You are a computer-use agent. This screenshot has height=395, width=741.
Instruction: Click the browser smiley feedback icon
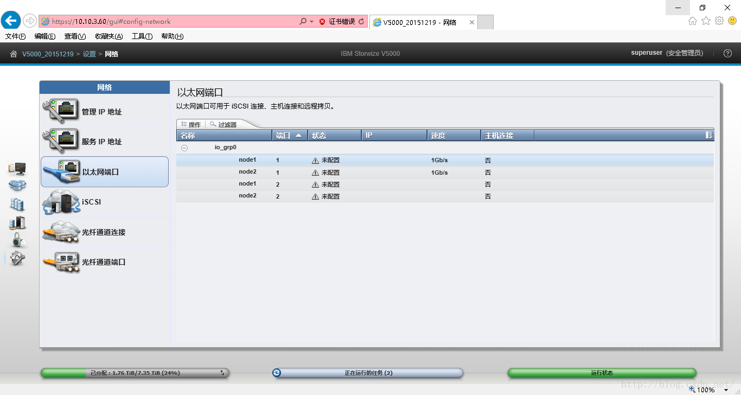point(732,21)
